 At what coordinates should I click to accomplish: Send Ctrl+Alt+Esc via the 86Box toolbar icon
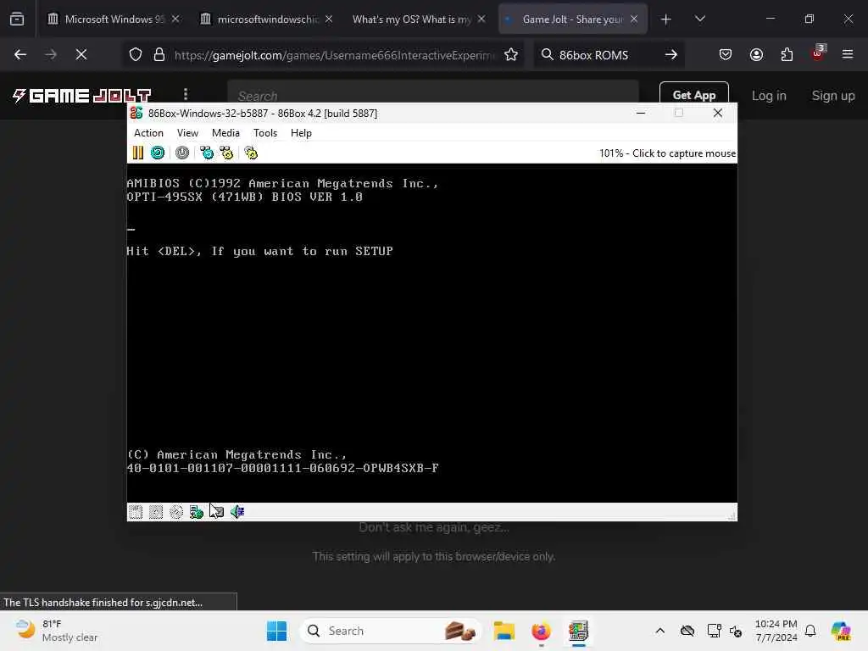(x=226, y=153)
